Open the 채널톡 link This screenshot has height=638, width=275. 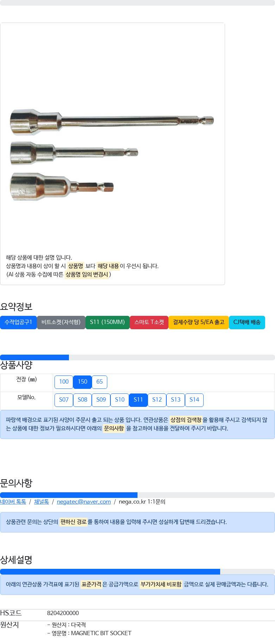pos(41,502)
